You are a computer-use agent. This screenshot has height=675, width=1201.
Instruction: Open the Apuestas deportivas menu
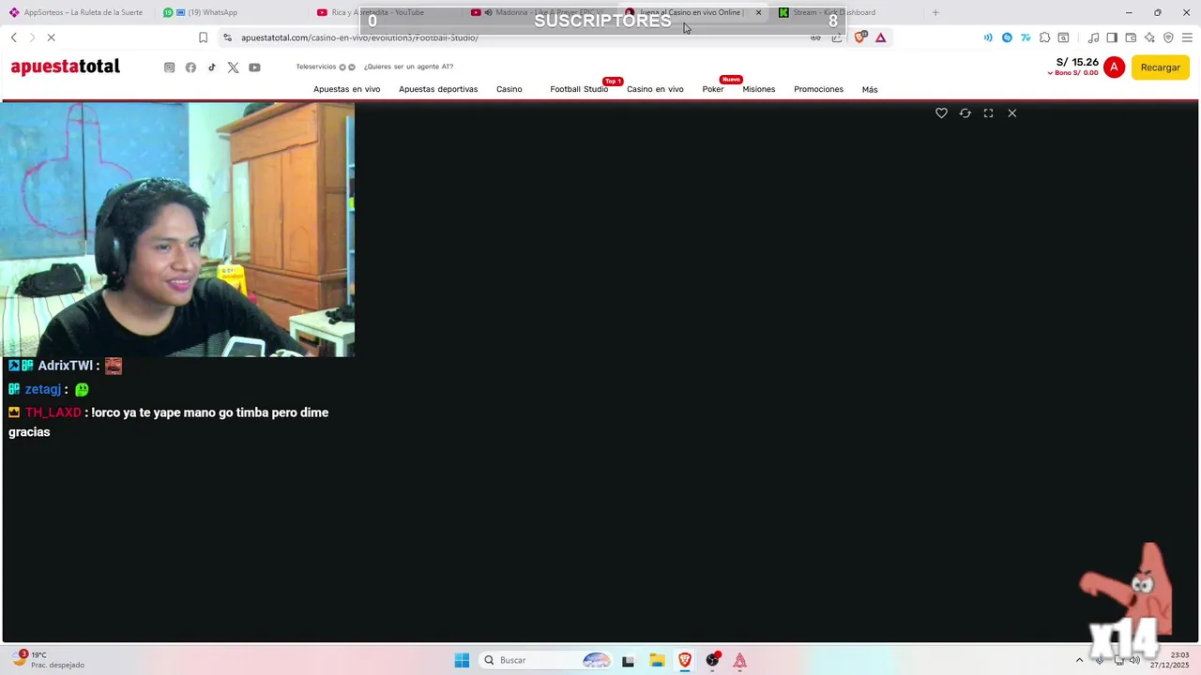tap(438, 89)
